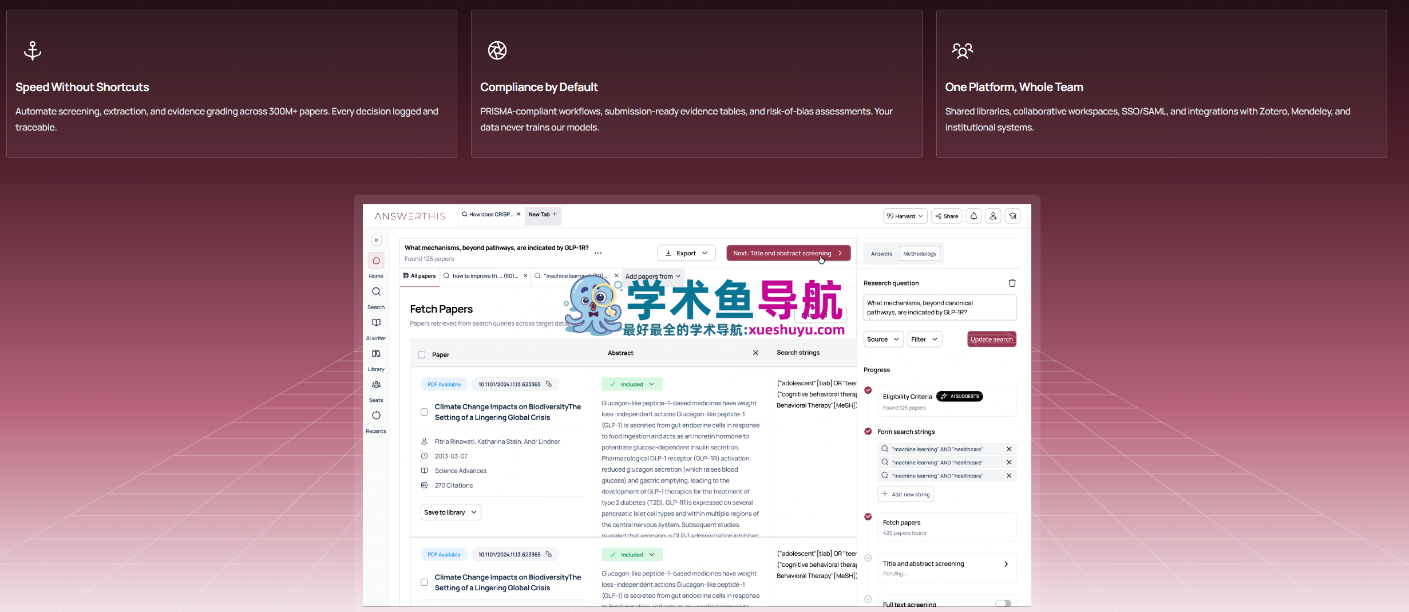The height and width of the screenshot is (612, 1409).
Task: Click the first paper's Climate Change title
Action: 508,412
